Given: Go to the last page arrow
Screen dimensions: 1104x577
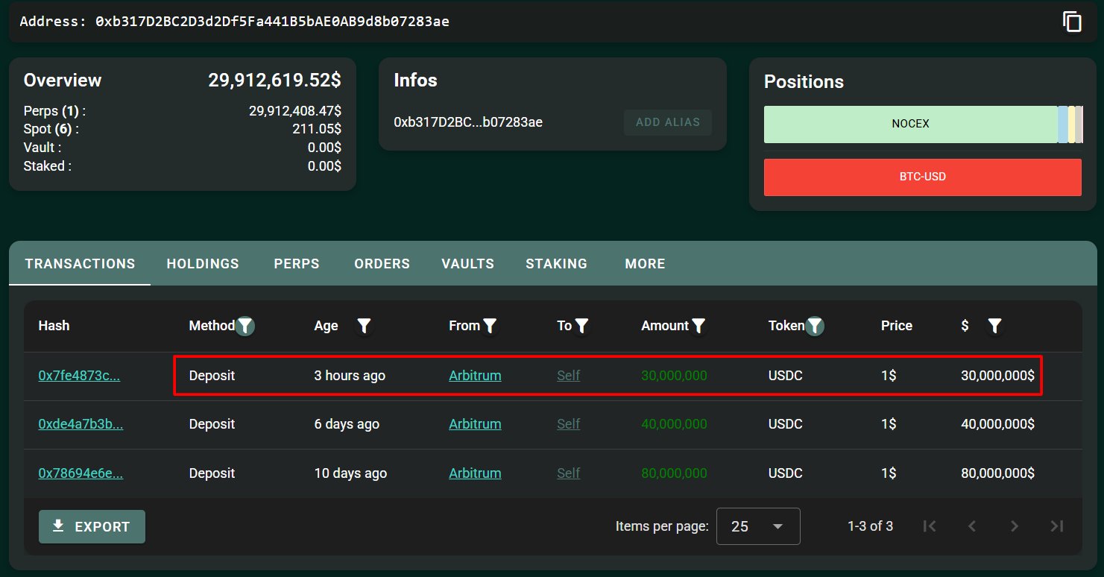Looking at the screenshot, I should coord(1056,526).
